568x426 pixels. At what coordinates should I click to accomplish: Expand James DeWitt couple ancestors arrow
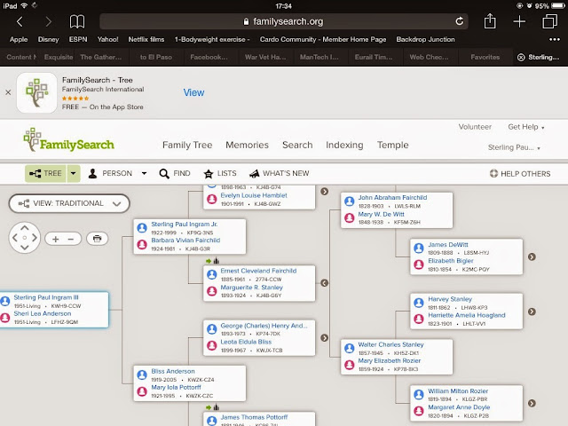pyautogui.click(x=532, y=256)
